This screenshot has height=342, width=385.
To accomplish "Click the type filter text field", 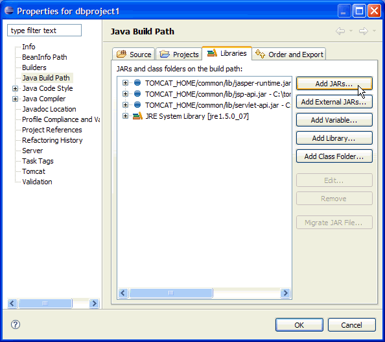I will [45, 31].
